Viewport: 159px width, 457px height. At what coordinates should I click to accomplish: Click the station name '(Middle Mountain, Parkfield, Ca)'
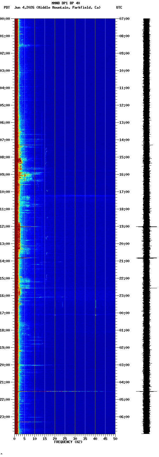pyautogui.click(x=69, y=8)
